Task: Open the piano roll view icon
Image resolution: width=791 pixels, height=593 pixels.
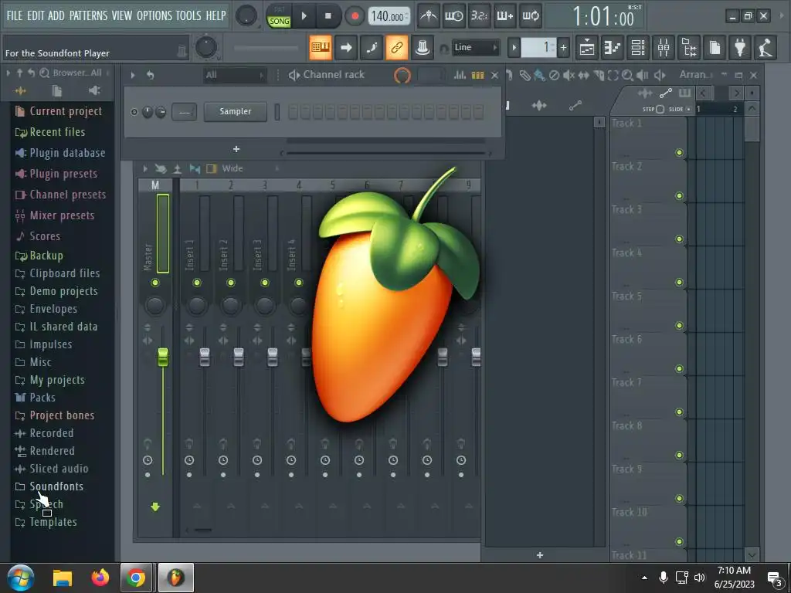Action: (613, 47)
